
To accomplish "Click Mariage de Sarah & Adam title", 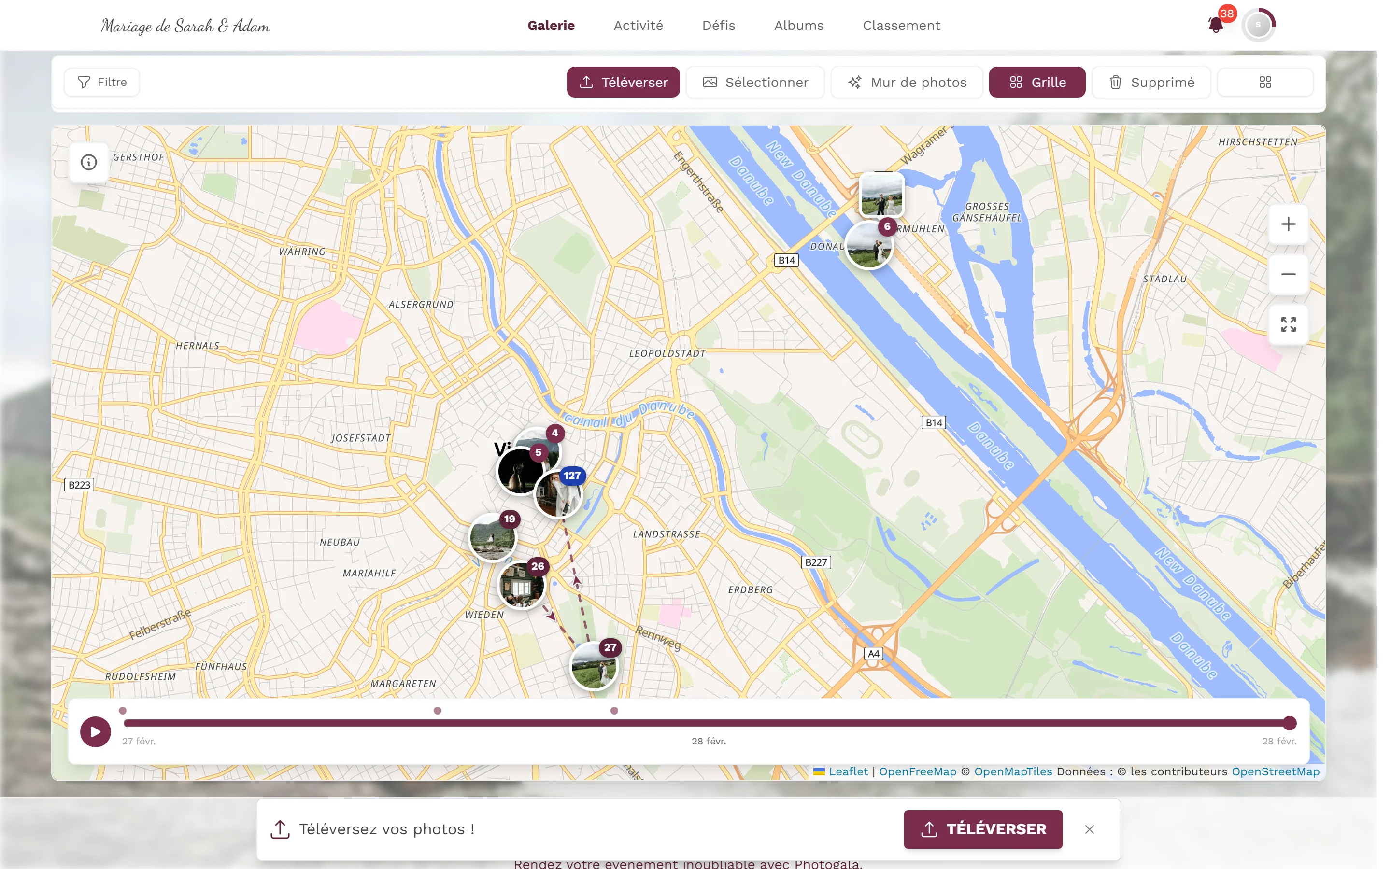I will coord(185,26).
